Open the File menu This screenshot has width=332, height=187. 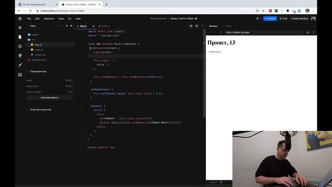29,19
